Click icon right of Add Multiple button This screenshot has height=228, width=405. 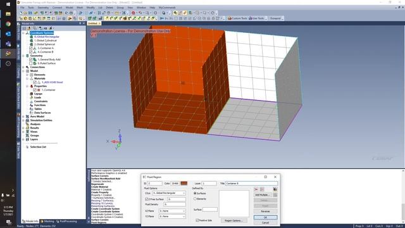(x=275, y=195)
